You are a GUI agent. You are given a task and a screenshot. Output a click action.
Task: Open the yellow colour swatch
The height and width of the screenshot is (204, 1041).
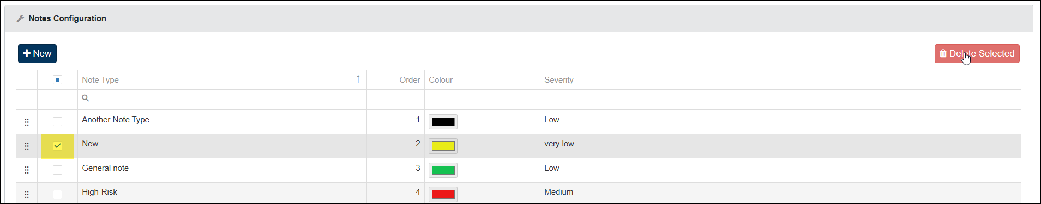(443, 146)
